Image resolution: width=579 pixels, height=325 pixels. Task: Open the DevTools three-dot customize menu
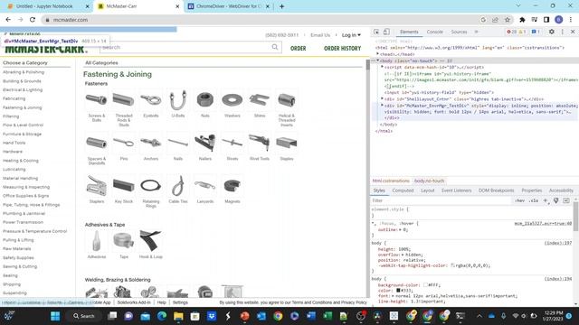(563, 32)
